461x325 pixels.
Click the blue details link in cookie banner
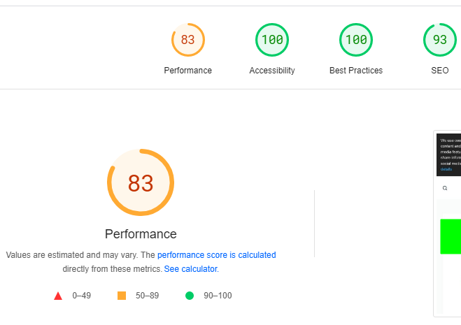pos(446,169)
